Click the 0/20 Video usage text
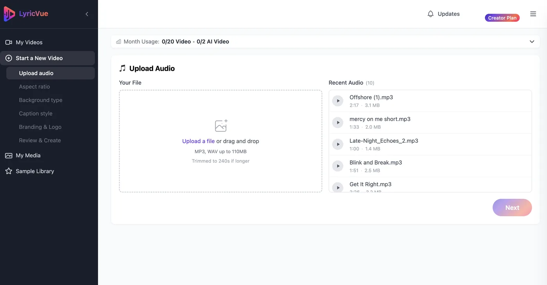The width and height of the screenshot is (547, 285). tap(176, 41)
